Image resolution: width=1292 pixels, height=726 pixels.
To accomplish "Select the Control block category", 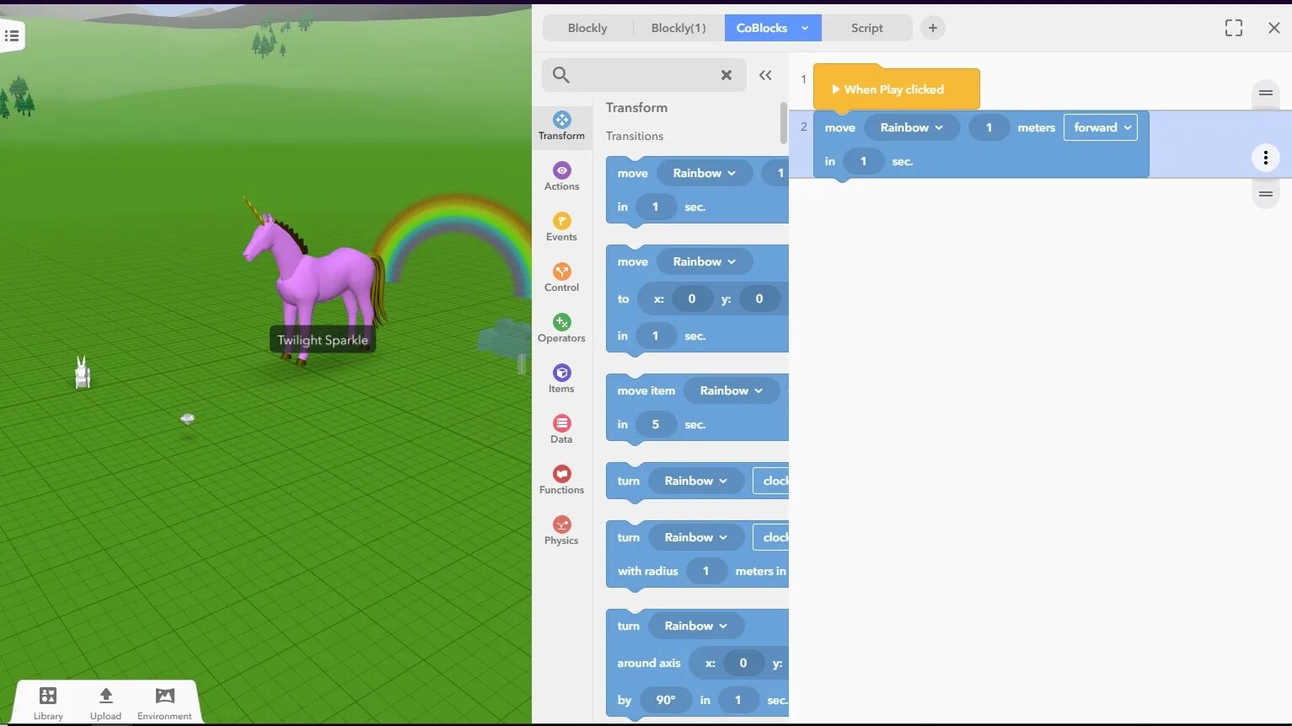I will [561, 277].
